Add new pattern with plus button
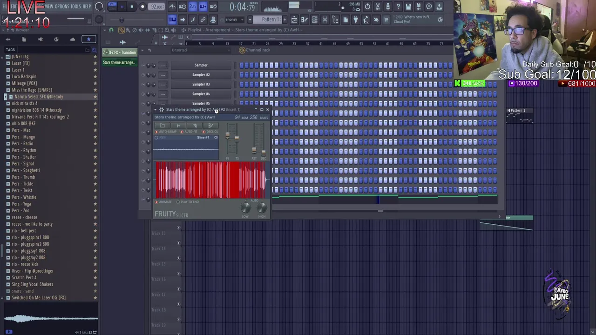The width and height of the screenshot is (596, 335). tap(284, 20)
